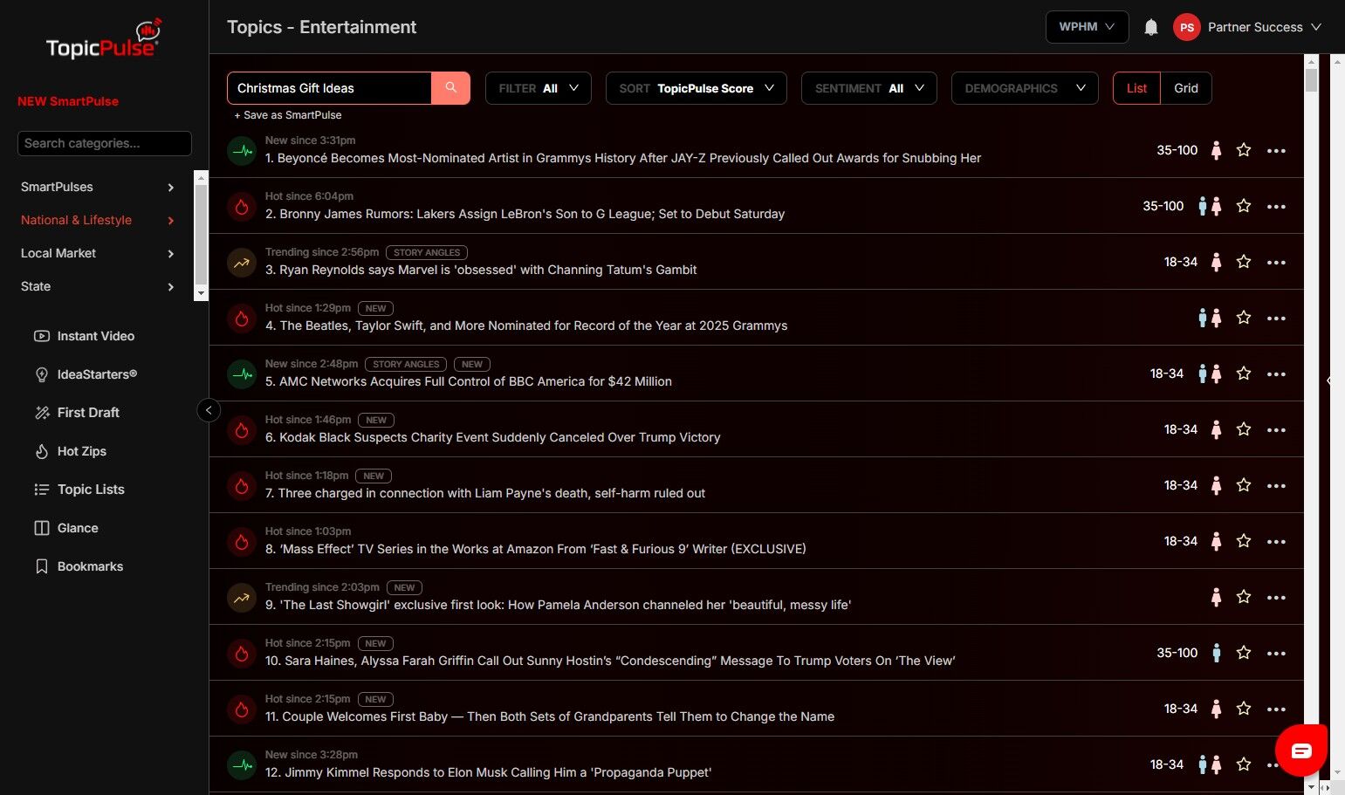Click the search magnifier button

(450, 88)
